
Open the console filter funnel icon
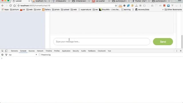pos(6,55)
